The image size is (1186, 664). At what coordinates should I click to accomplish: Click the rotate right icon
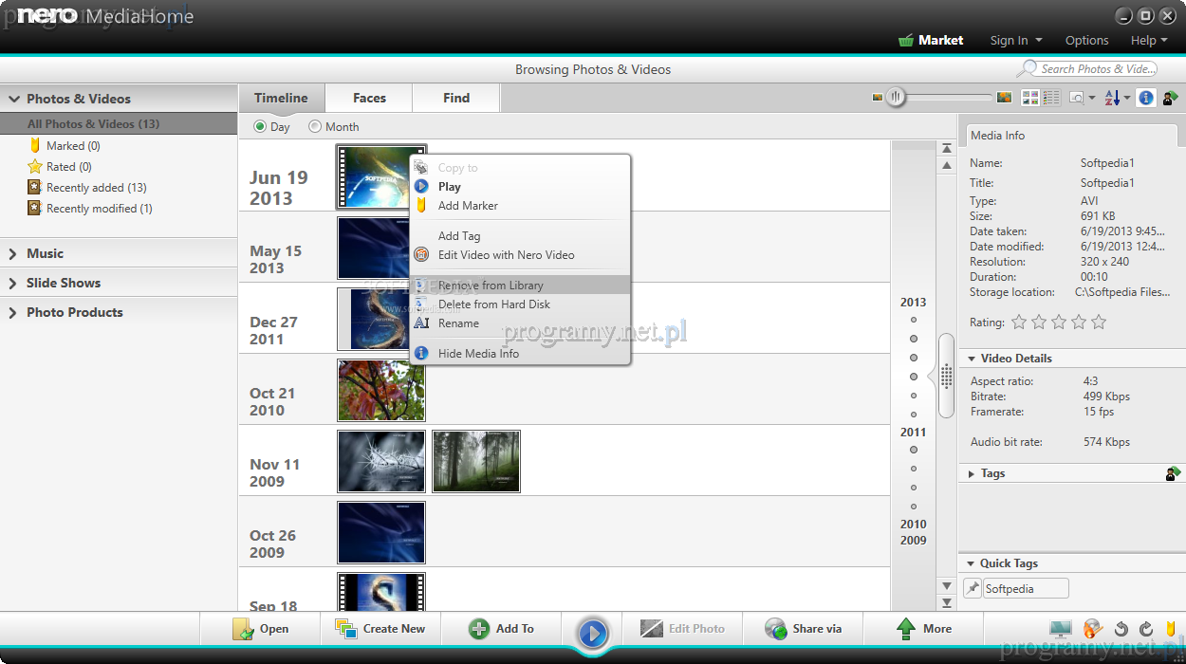click(1145, 629)
